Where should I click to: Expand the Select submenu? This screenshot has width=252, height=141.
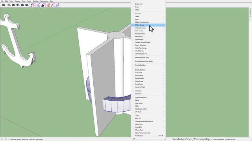click(x=148, y=16)
